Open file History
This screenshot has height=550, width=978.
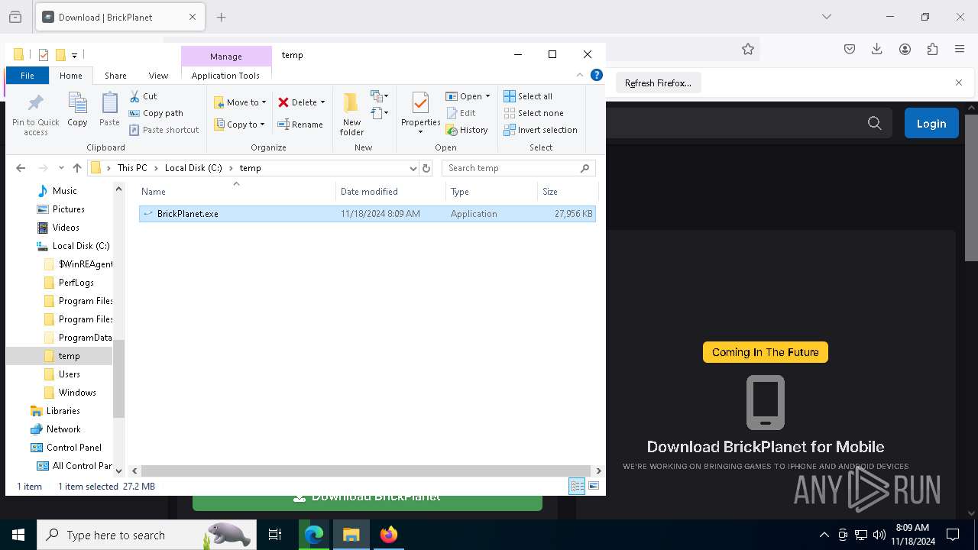[x=467, y=130]
